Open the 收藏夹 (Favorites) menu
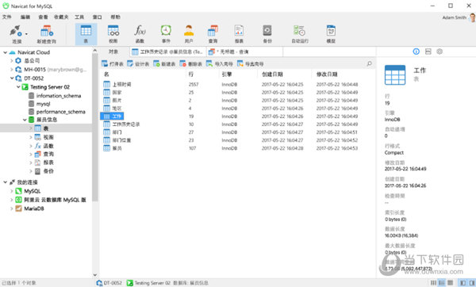Screen dimensions: 476x287 pyautogui.click(x=61, y=17)
